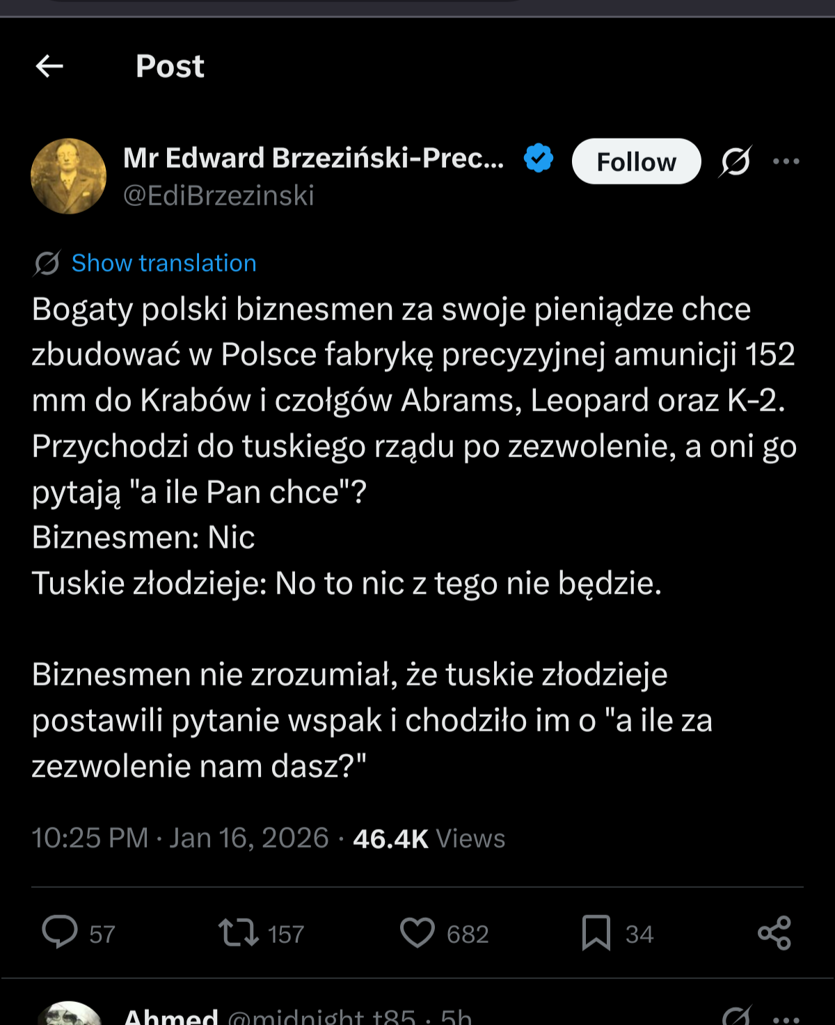
Task: Click the Follow button
Action: coord(636,161)
